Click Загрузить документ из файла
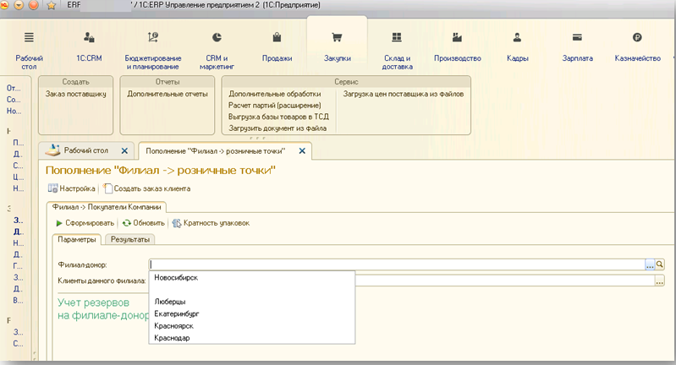The height and width of the screenshot is (365, 676). (x=278, y=128)
